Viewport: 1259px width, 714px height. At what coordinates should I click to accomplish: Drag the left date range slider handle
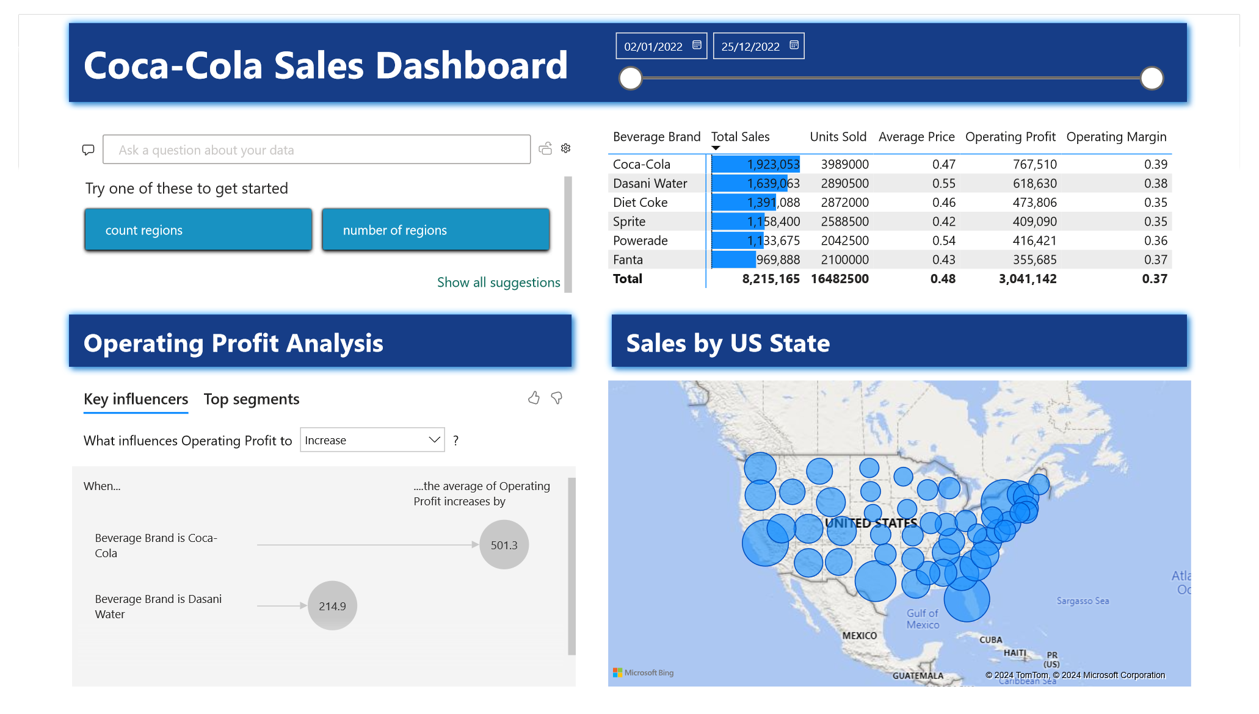click(630, 78)
